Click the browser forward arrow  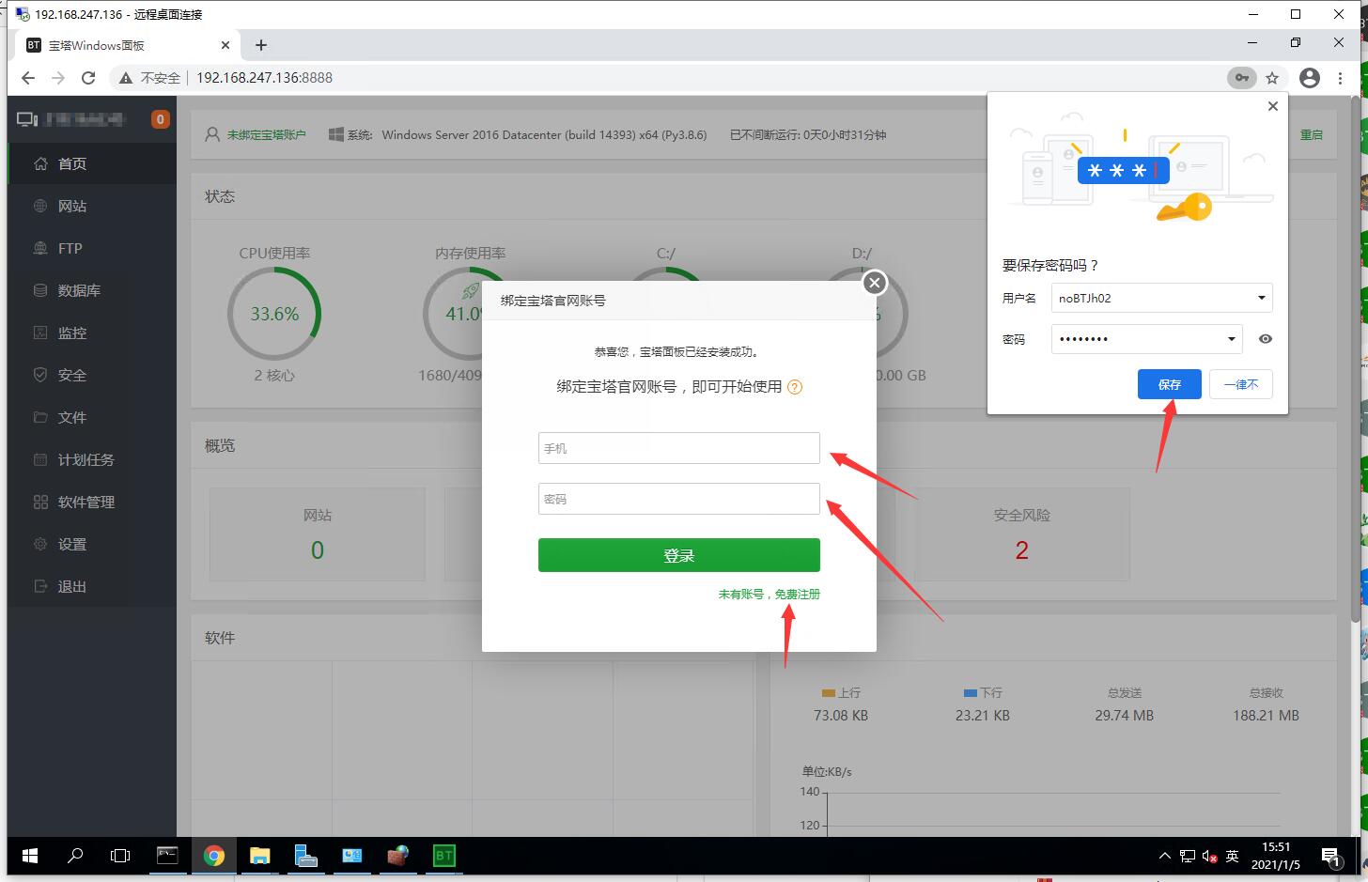tap(58, 78)
